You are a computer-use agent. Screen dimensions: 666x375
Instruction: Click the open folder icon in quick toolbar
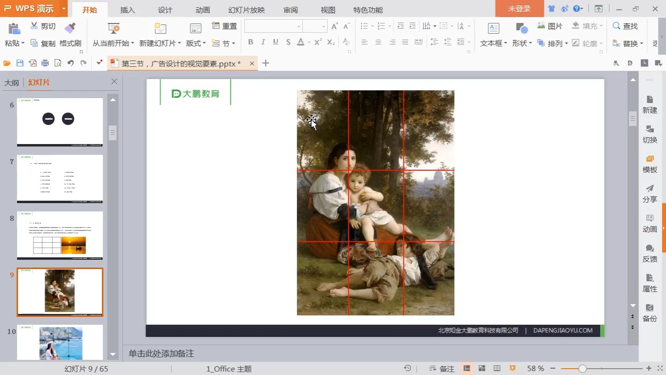coord(7,63)
